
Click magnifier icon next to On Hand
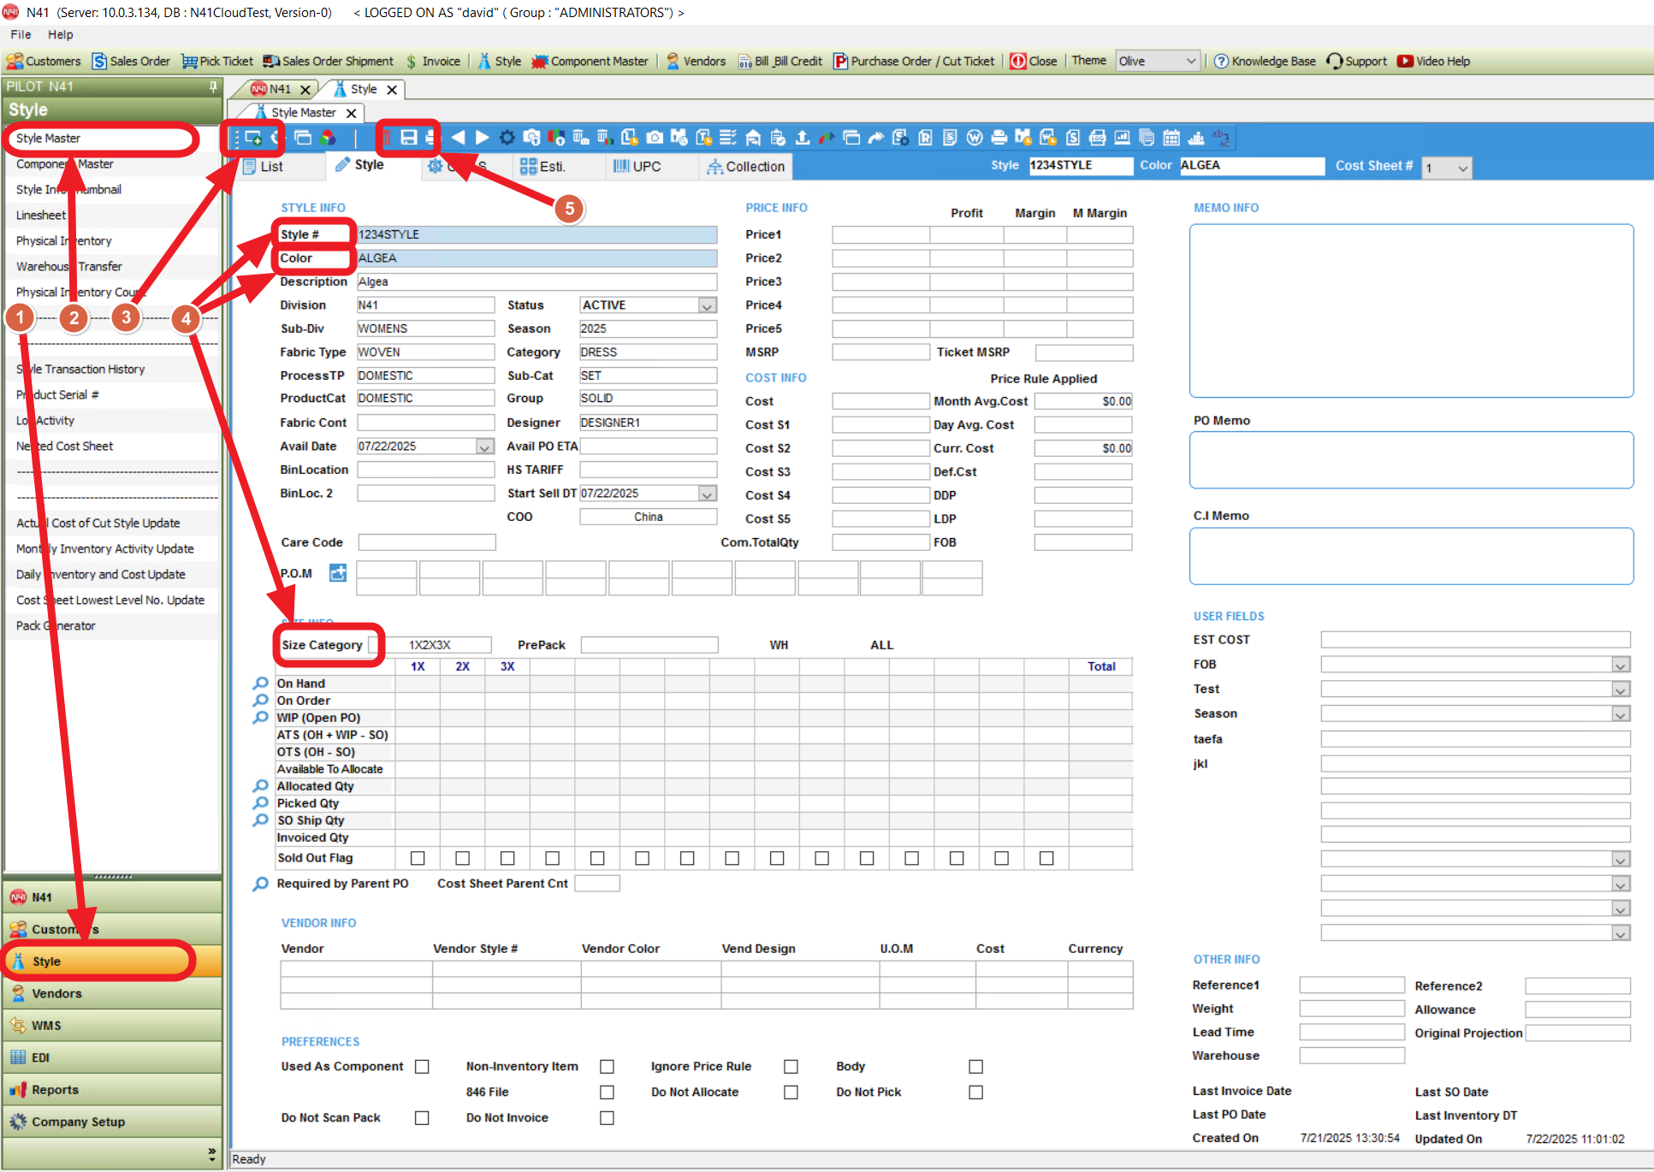(260, 684)
